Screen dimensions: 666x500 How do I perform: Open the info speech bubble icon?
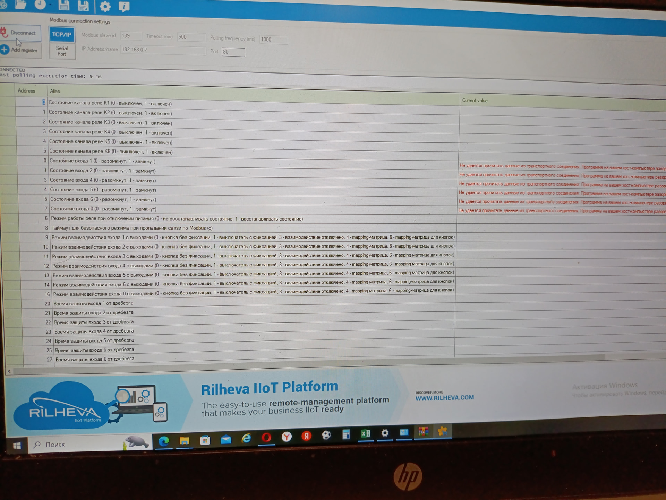pyautogui.click(x=124, y=7)
